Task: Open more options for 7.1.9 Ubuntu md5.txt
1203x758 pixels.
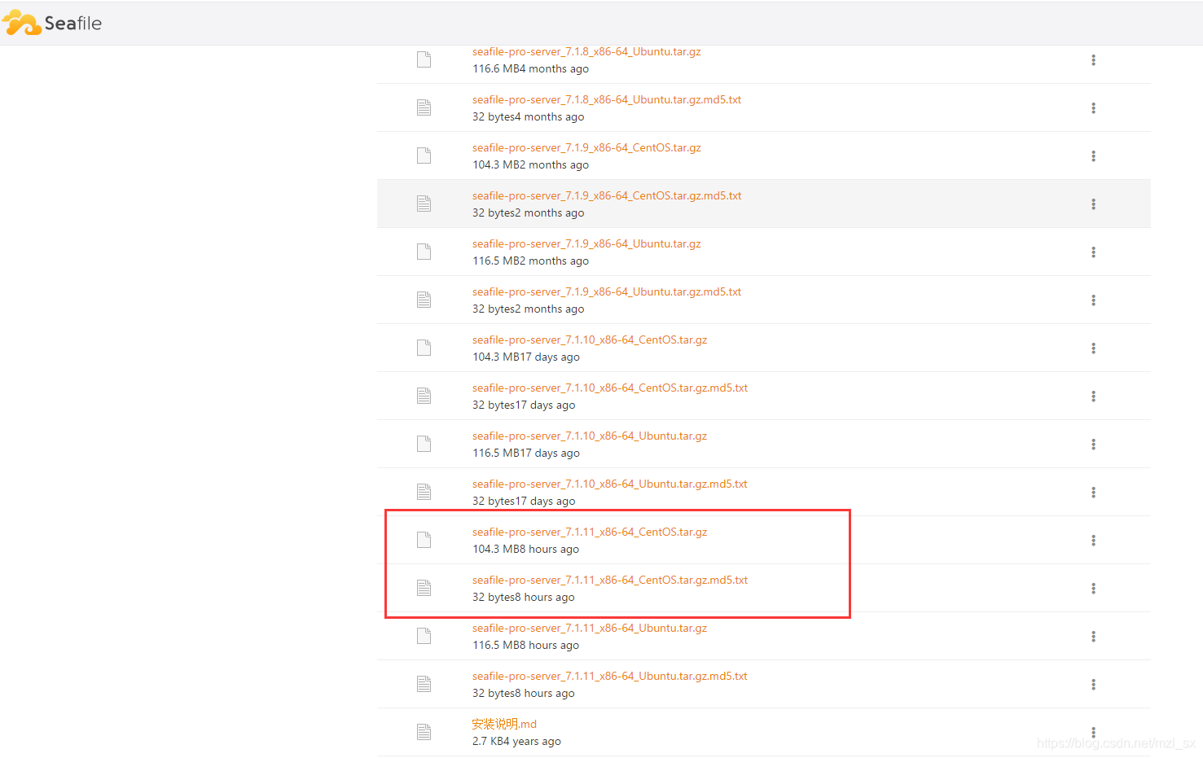Action: click(1093, 300)
